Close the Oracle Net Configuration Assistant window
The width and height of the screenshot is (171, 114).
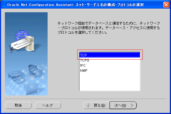166,5
